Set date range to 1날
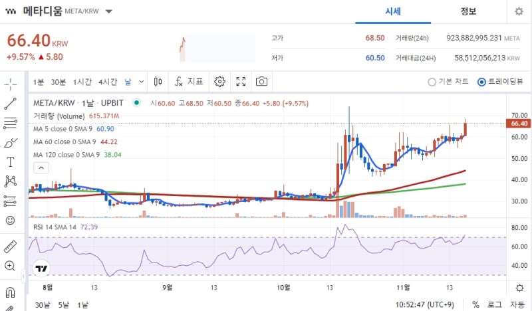The width and height of the screenshot is (532, 311). tap(82, 305)
